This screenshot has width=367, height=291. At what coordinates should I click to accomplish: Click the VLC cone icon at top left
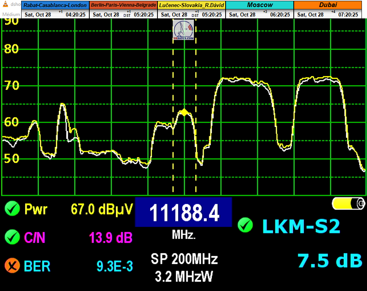pos(5,5)
